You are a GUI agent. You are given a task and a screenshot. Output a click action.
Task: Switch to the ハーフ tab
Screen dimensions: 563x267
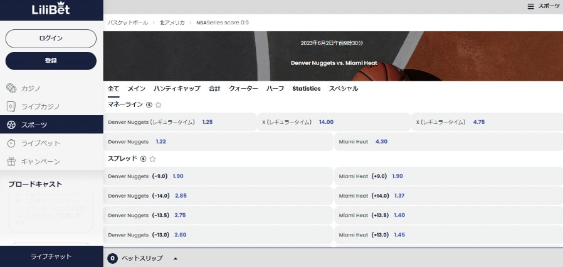point(275,89)
